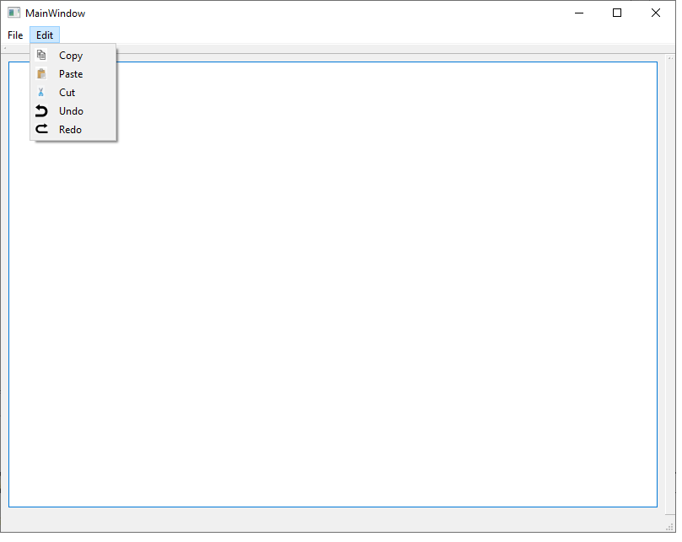Click the MainWindow application icon in the title bar
Image resolution: width=682 pixels, height=542 pixels.
tap(13, 13)
